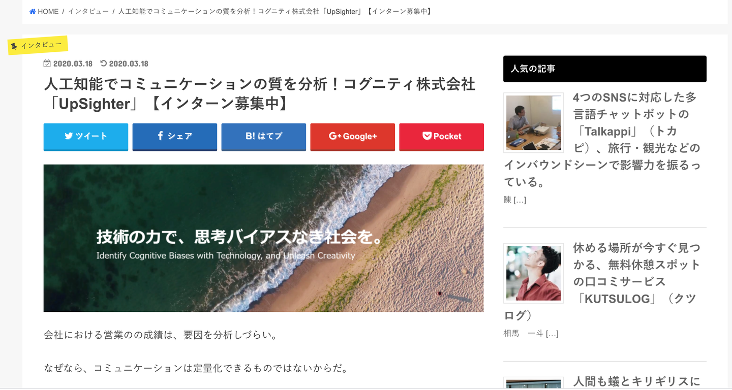Click the Pocket icon
The height and width of the screenshot is (390, 732).
[x=427, y=136]
